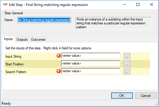Confirm changes with the OK button
The width and height of the screenshot is (159, 107).
tap(122, 95)
